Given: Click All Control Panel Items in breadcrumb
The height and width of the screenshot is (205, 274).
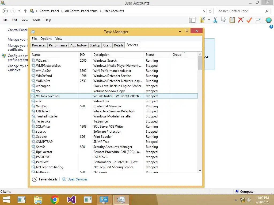Looking at the screenshot, I should [81, 11].
